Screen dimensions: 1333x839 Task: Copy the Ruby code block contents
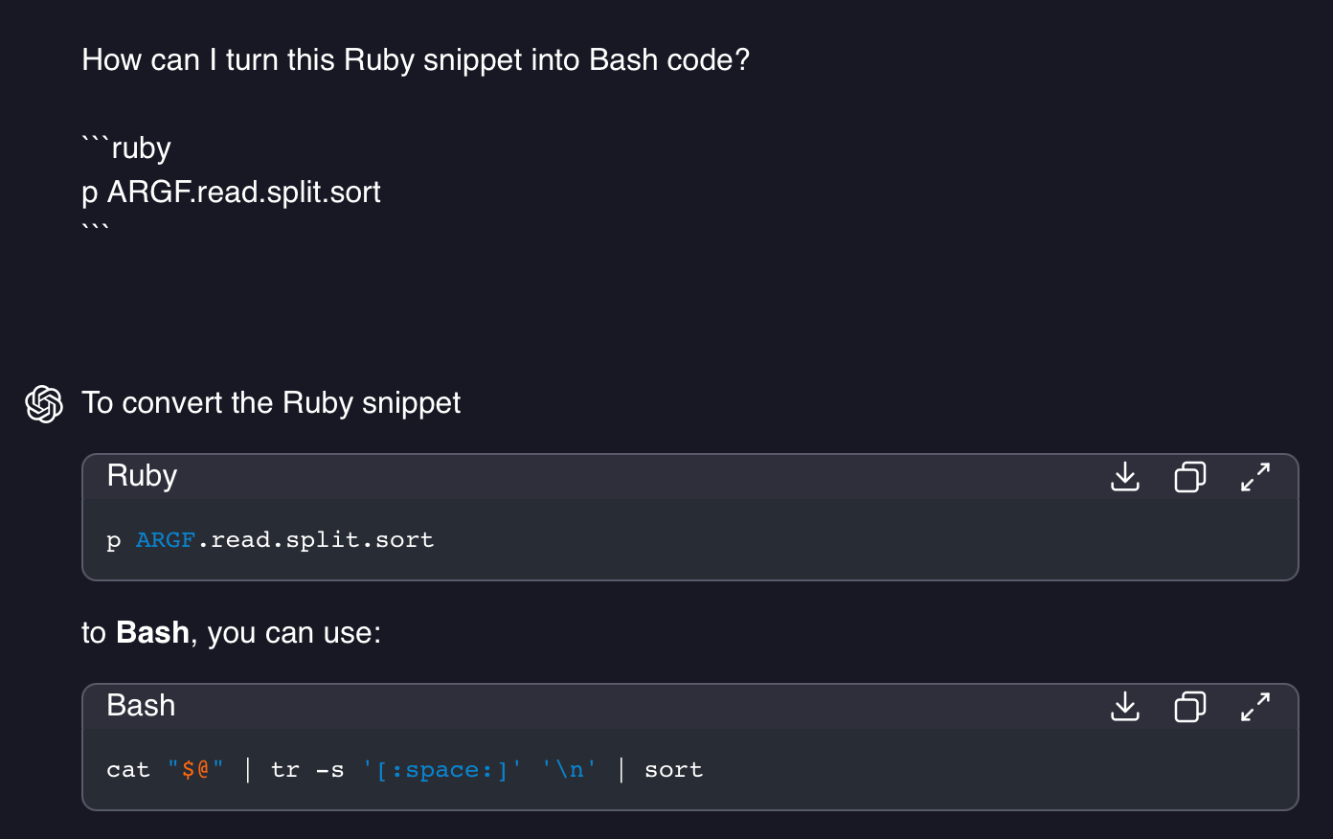click(x=1190, y=476)
